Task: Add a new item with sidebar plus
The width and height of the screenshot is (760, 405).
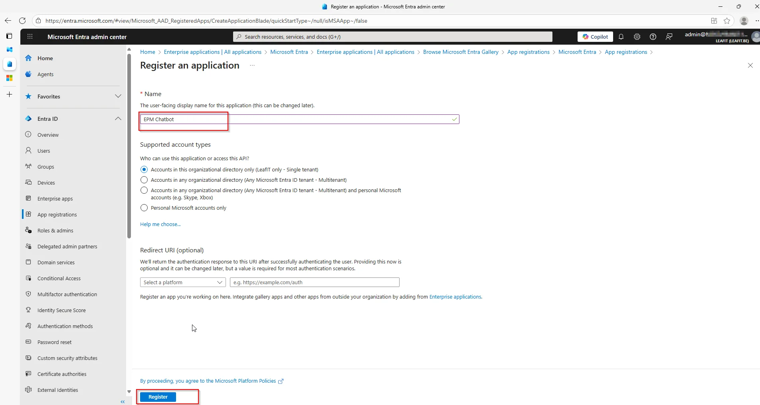Action: pyautogui.click(x=10, y=94)
